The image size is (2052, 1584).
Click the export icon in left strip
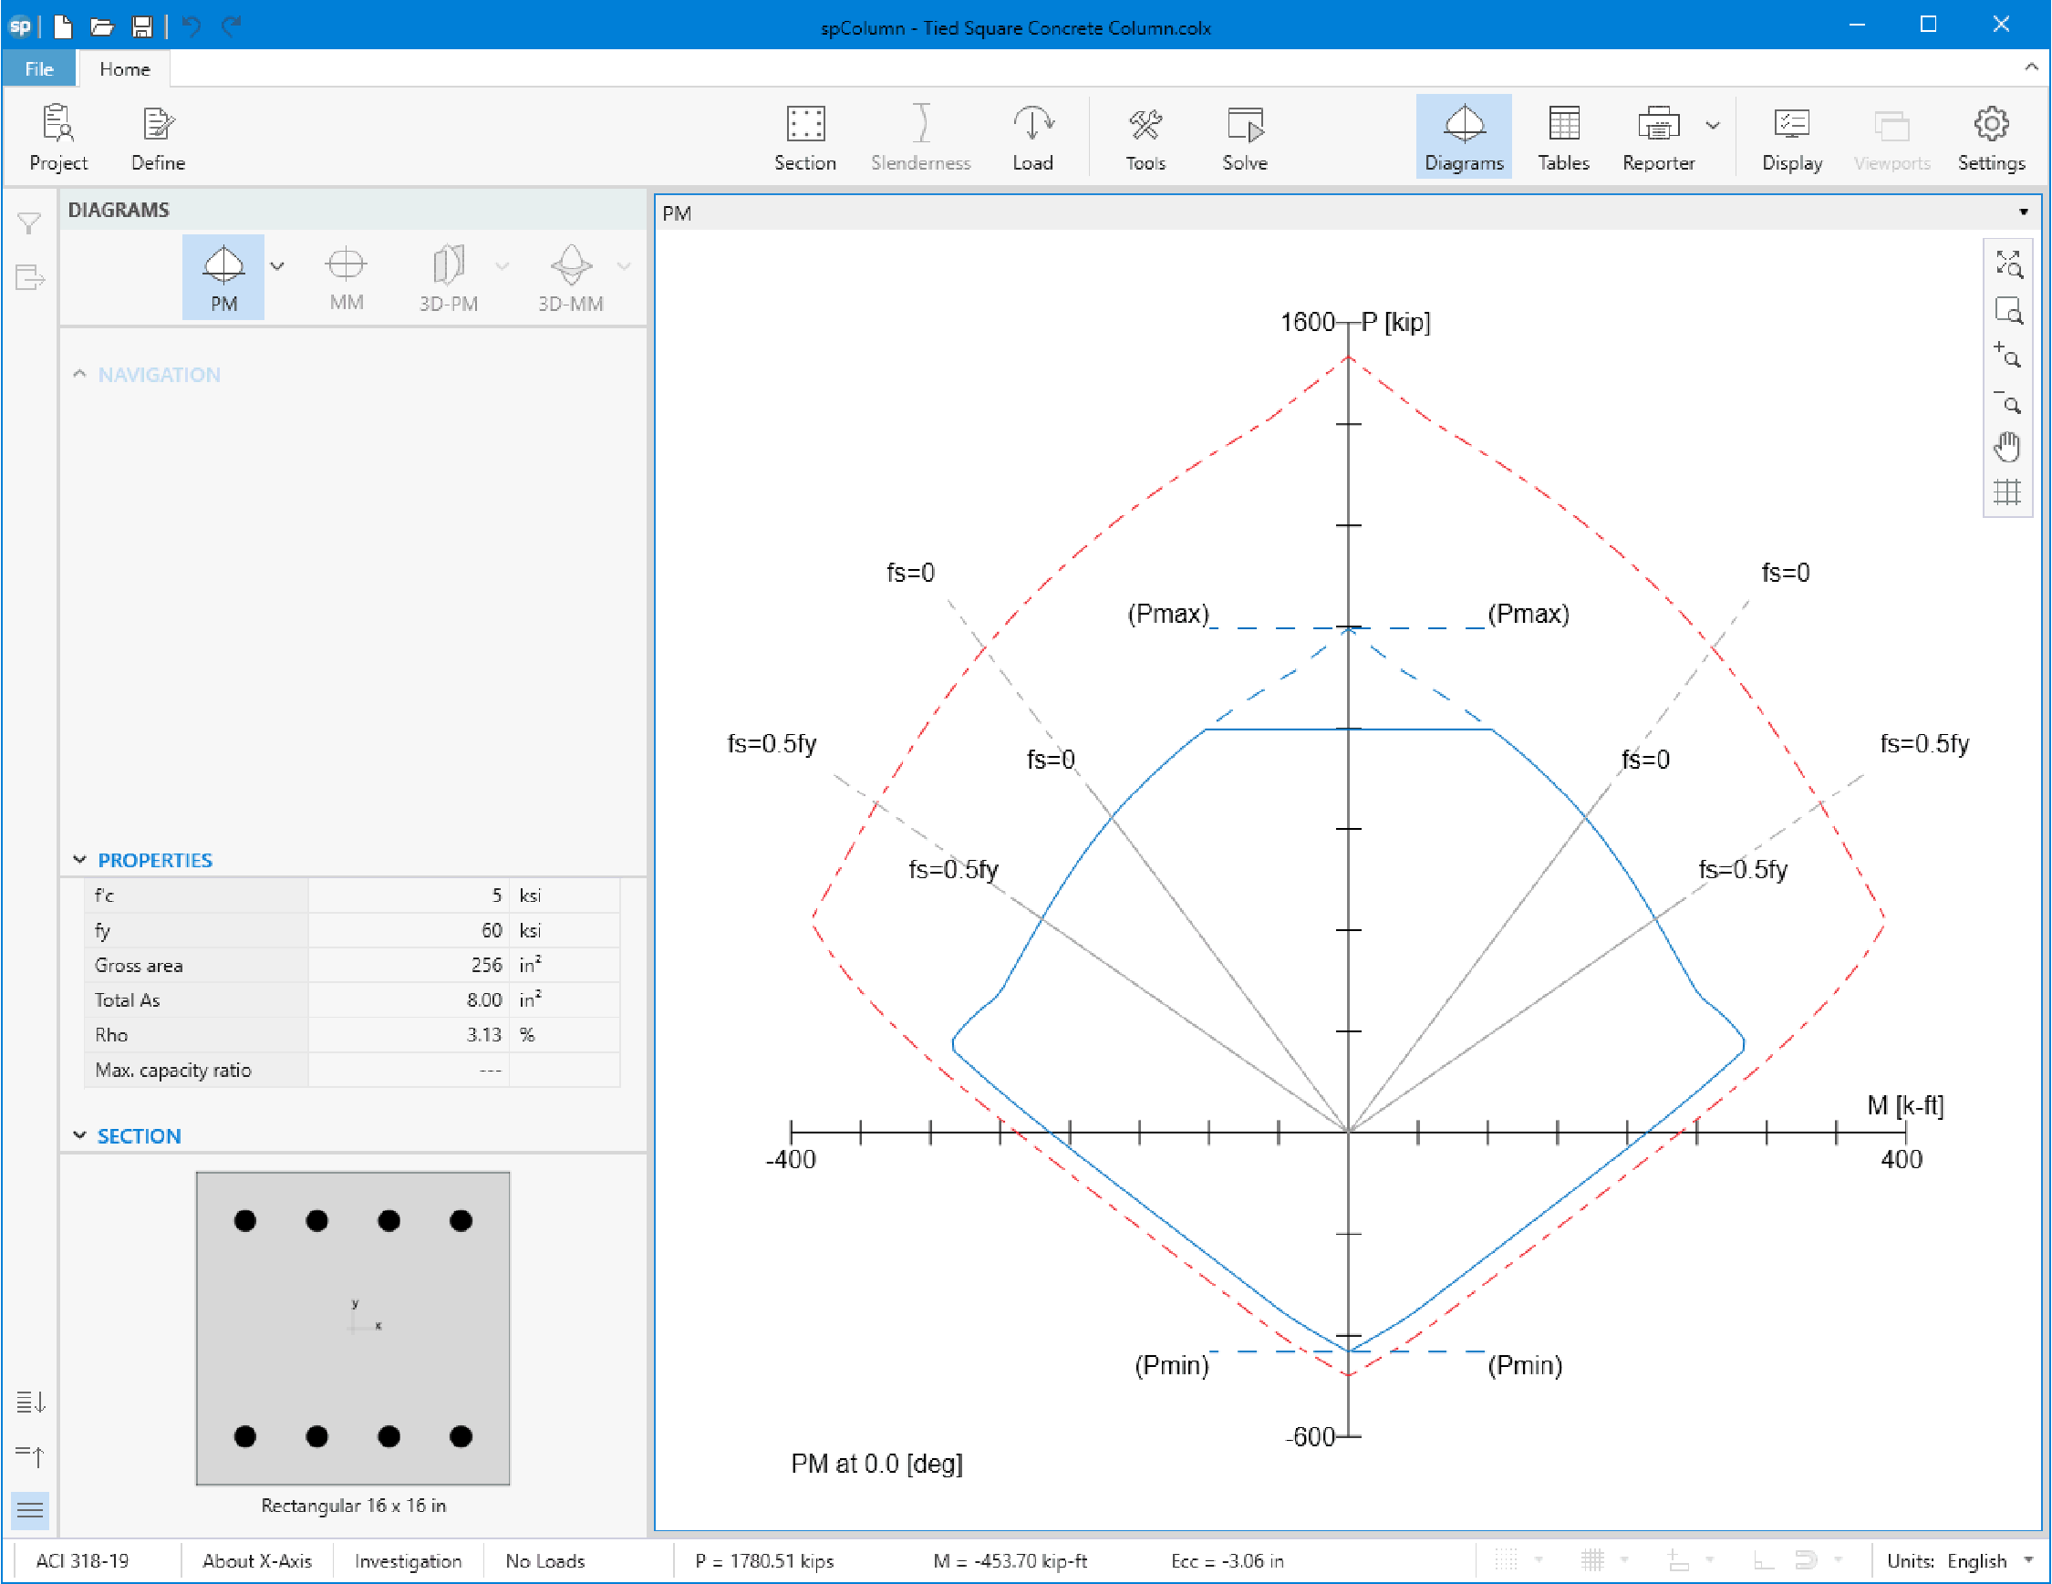coord(29,278)
